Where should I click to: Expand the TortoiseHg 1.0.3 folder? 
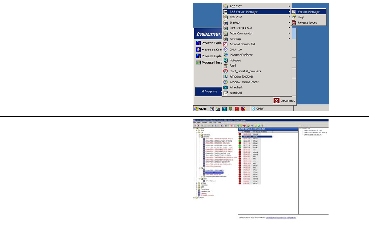click(x=257, y=28)
